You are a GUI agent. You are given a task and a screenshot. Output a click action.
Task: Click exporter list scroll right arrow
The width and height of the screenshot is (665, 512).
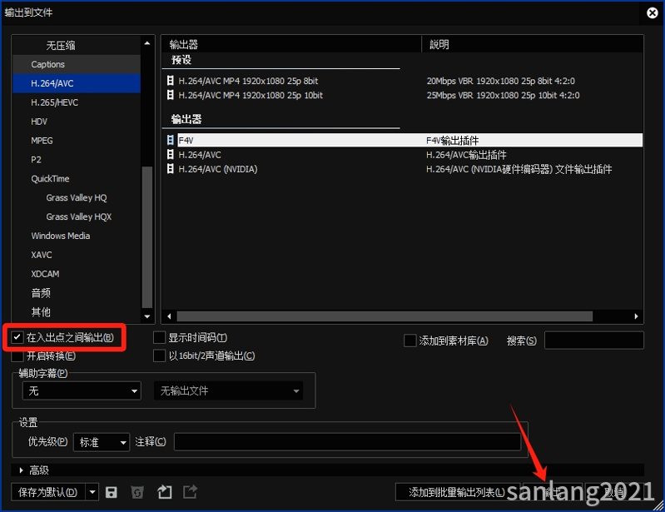636,316
